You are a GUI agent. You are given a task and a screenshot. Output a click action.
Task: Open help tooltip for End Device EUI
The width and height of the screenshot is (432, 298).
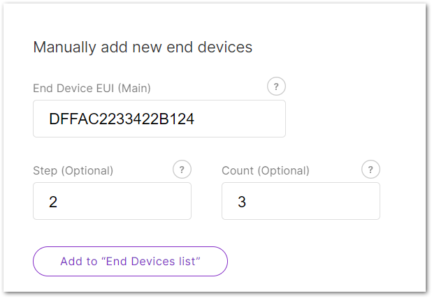276,87
